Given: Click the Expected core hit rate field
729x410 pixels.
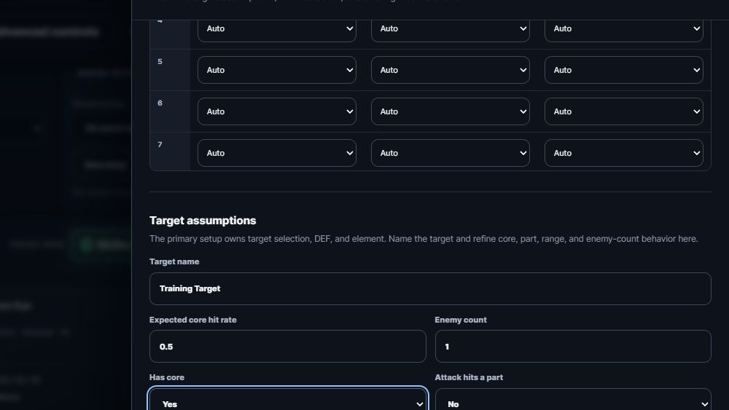Looking at the screenshot, I should pos(288,347).
